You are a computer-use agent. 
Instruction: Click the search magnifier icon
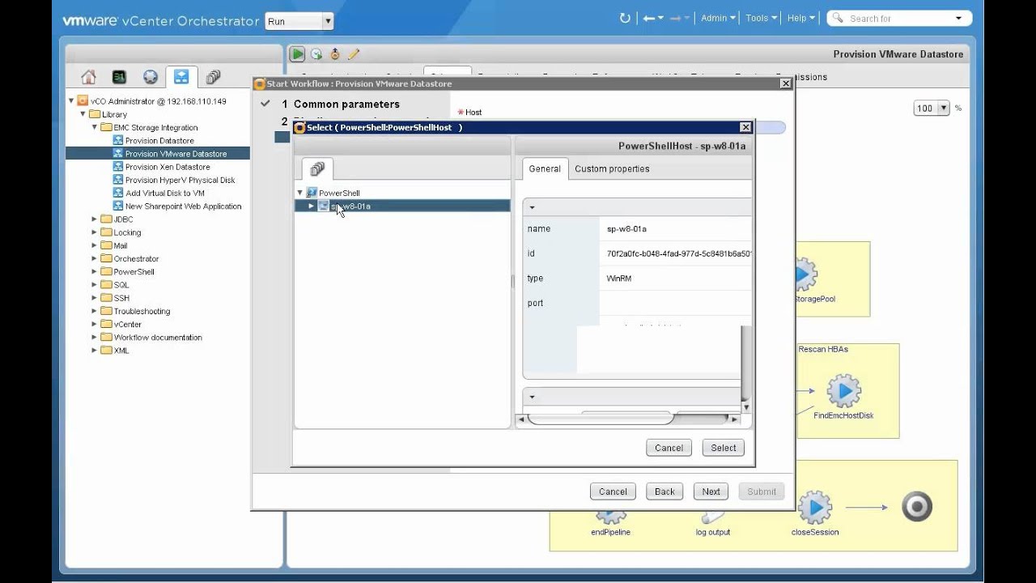837,18
